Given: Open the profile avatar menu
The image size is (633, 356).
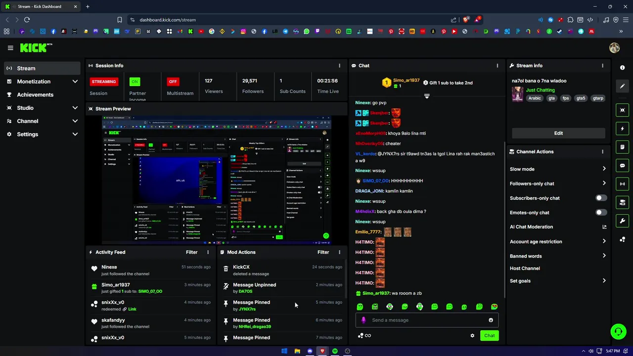Looking at the screenshot, I should click(x=615, y=48).
